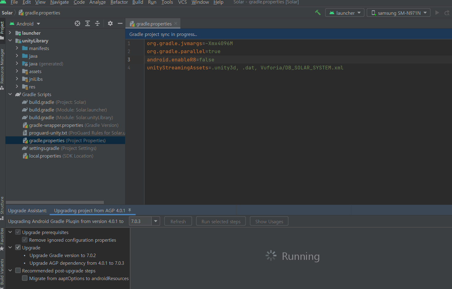Click Solar breadcrumb in navigation bar

pos(7,13)
